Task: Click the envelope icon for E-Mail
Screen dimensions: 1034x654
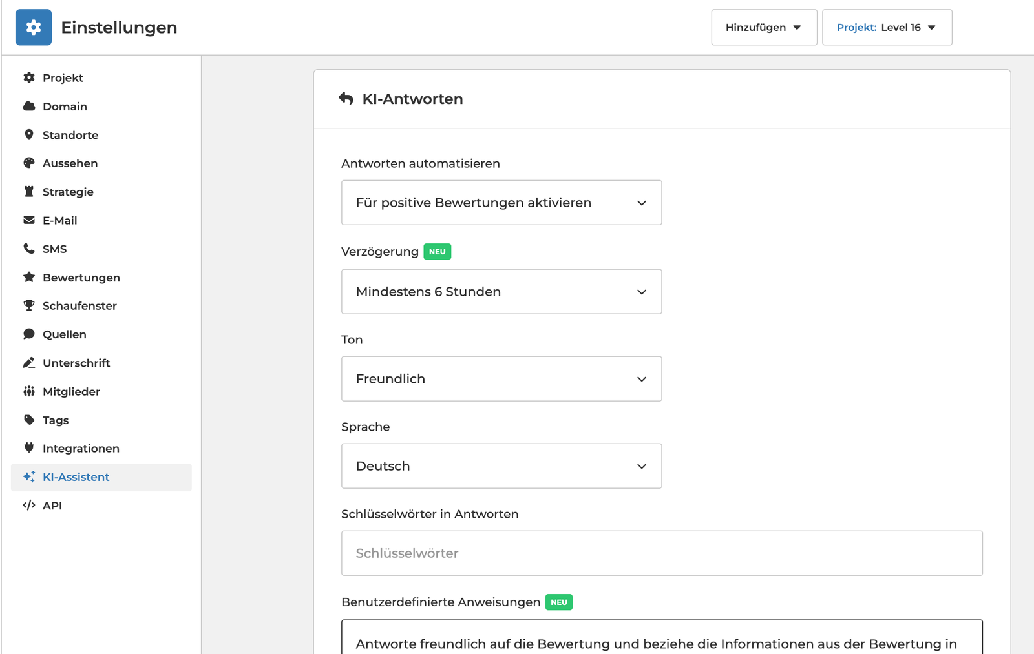Action: tap(29, 220)
